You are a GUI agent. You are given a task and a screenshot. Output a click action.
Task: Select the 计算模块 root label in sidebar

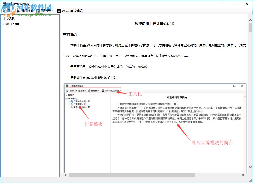click(8, 18)
